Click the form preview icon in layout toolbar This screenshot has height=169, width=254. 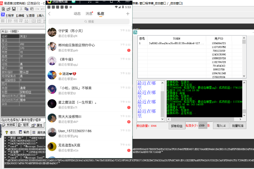3,21
